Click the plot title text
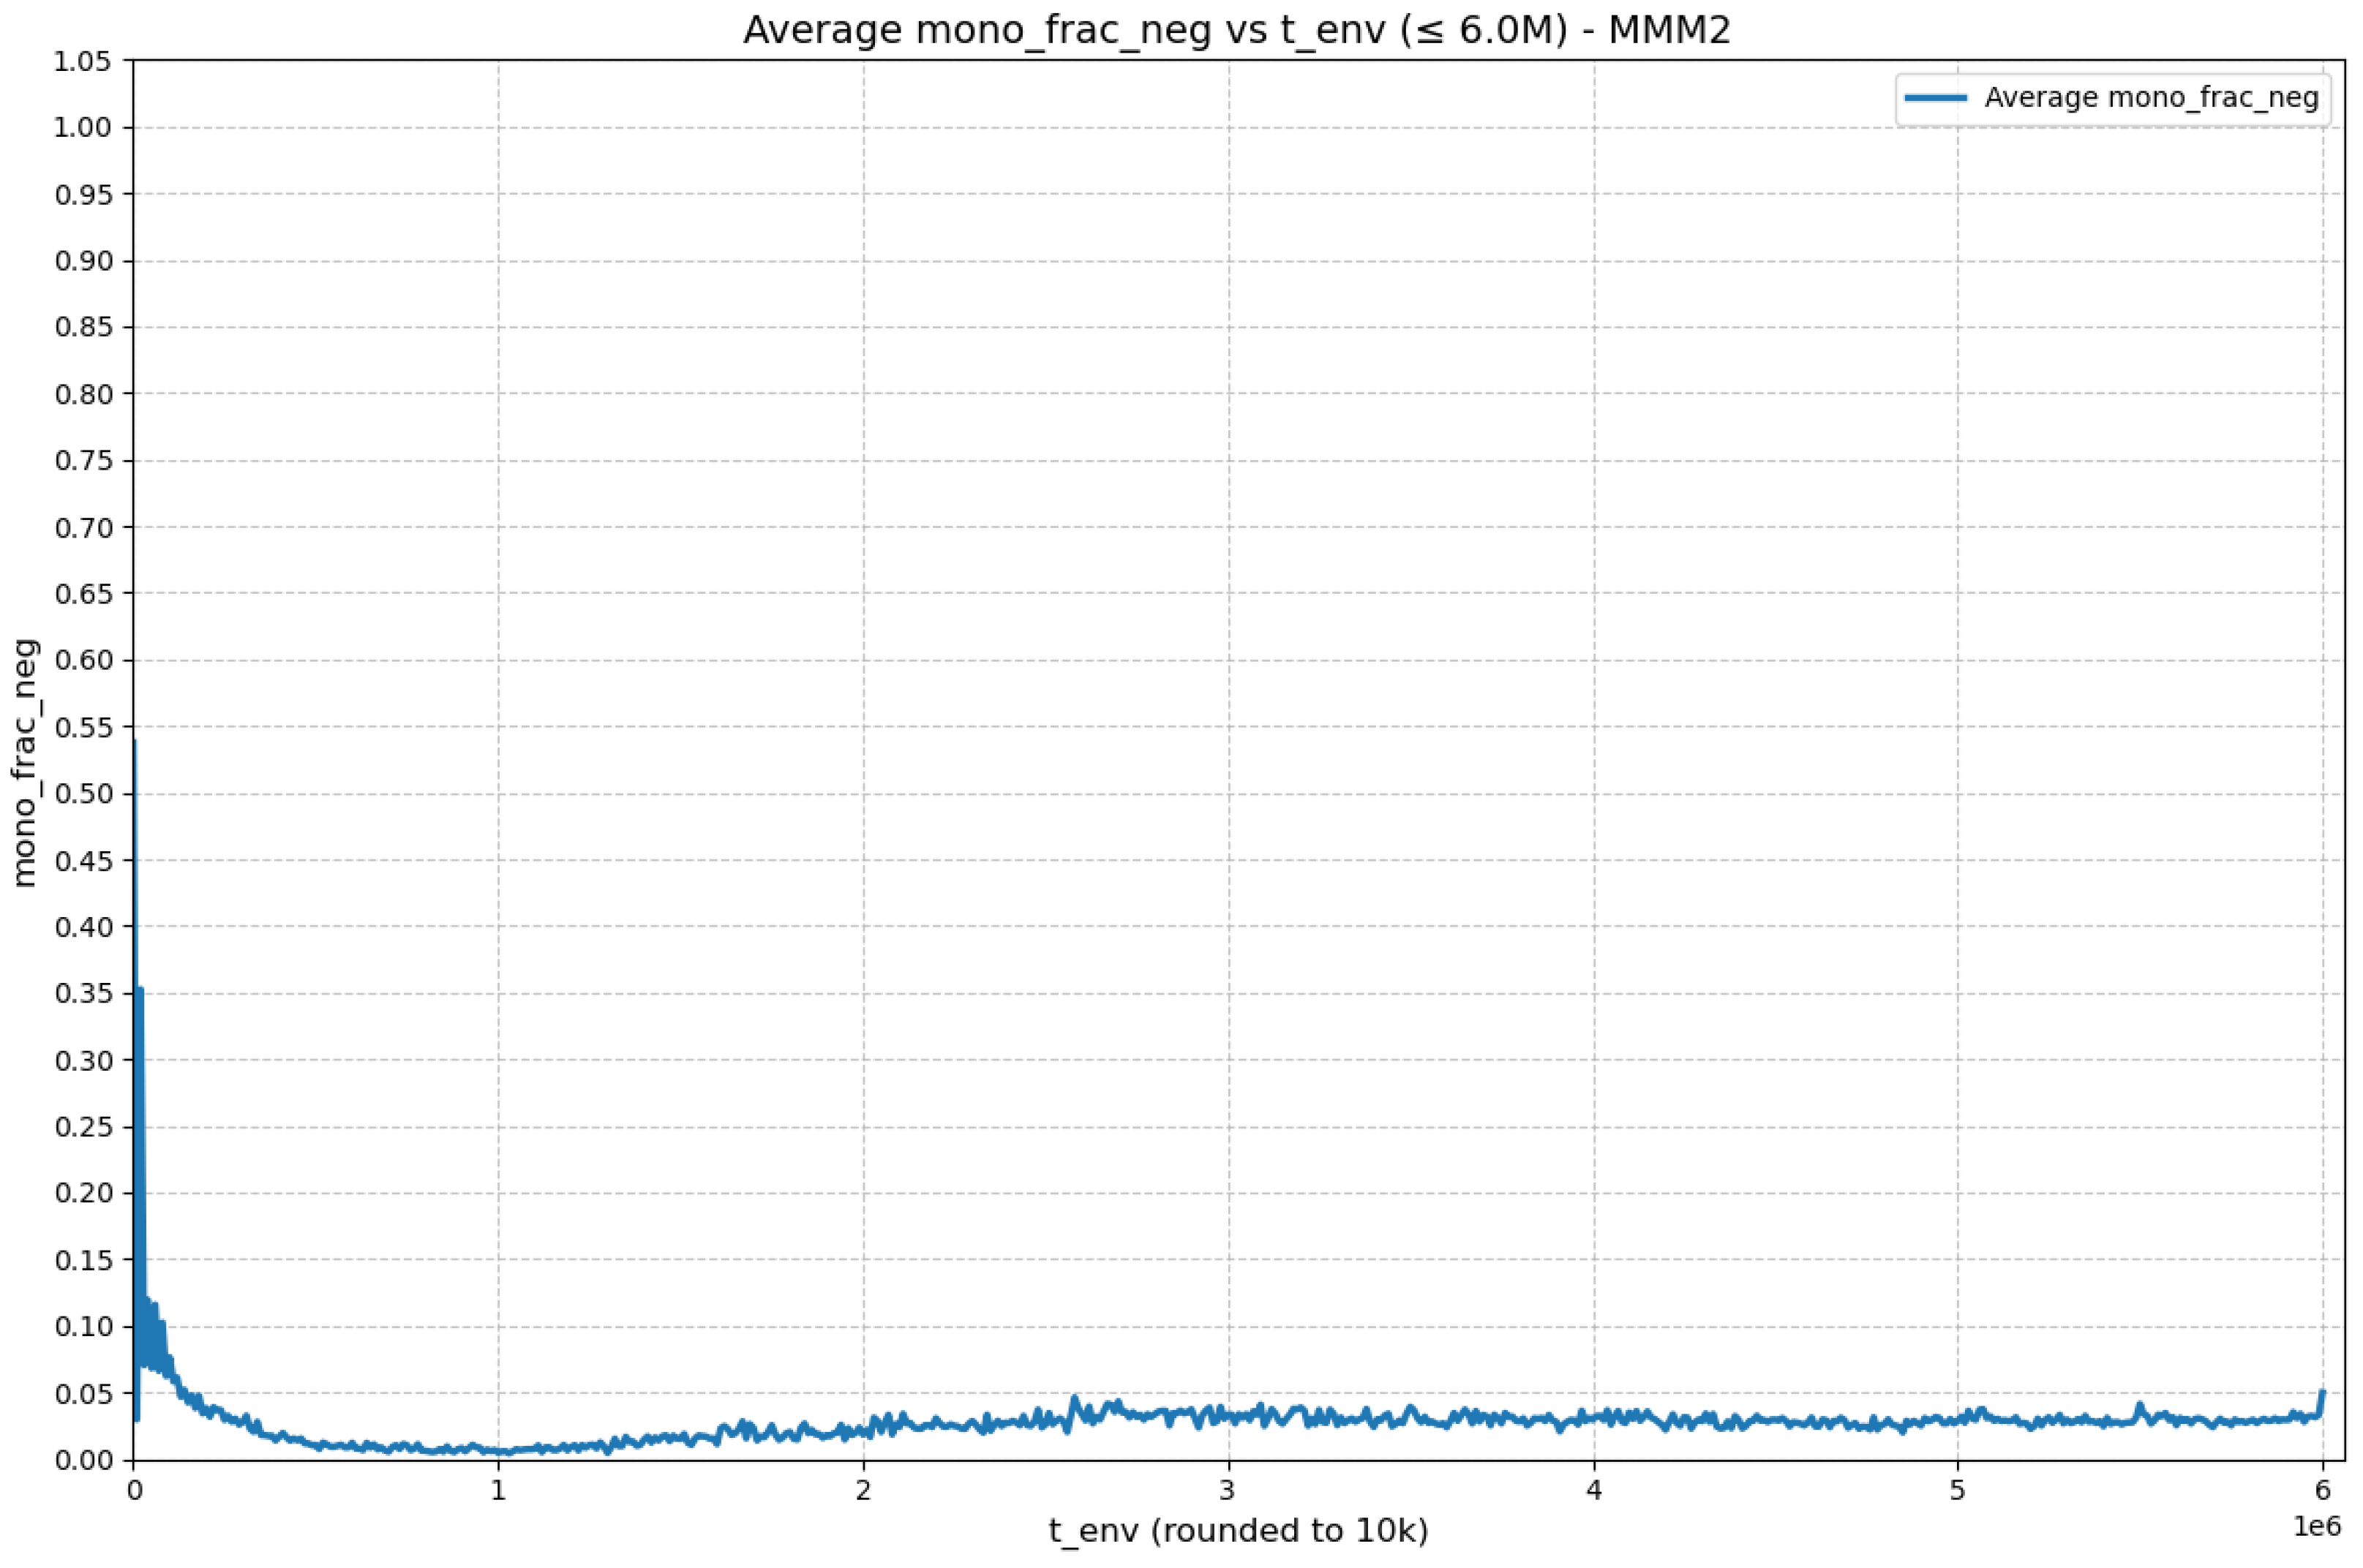 [1236, 31]
